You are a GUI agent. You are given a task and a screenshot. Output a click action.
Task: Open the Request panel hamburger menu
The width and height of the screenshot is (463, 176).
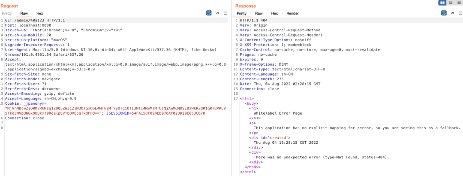(x=225, y=13)
